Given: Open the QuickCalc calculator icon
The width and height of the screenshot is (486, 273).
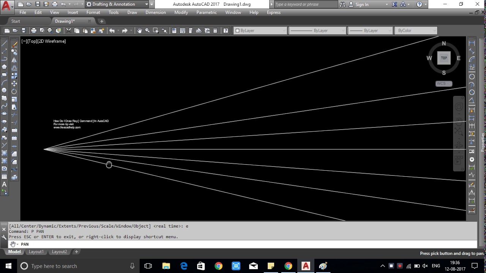Looking at the screenshot, I should (215, 31).
